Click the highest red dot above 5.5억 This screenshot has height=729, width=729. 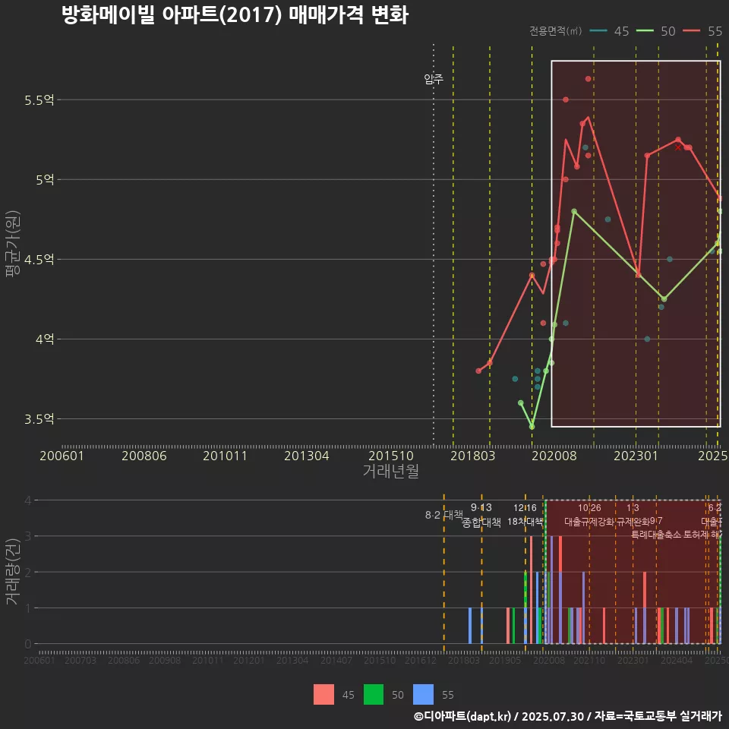588,79
